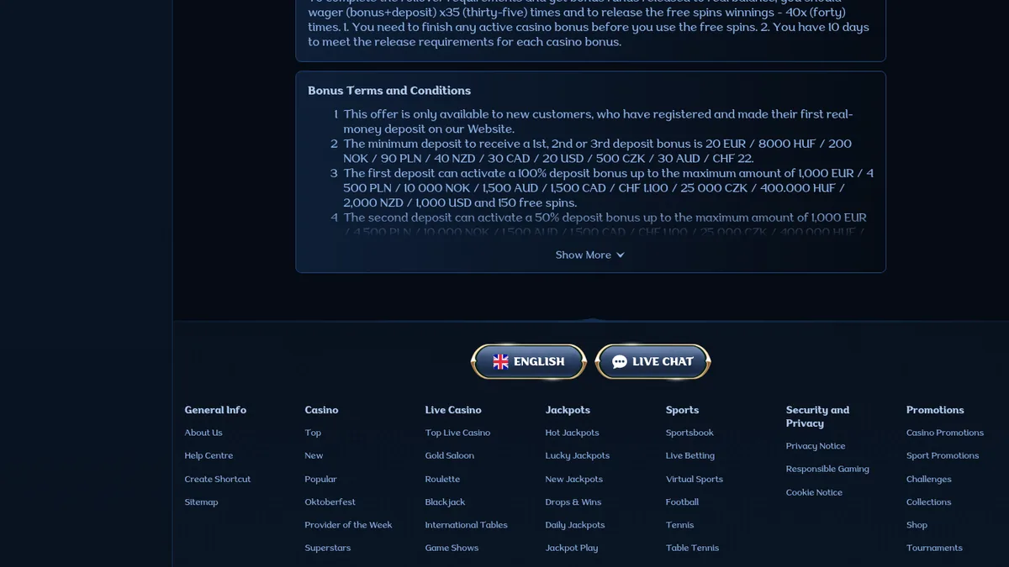Open Superstars casino link
The height and width of the screenshot is (567, 1009).
pos(328,548)
